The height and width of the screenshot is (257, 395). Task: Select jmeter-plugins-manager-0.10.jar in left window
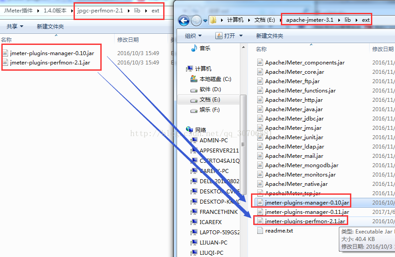52,53
